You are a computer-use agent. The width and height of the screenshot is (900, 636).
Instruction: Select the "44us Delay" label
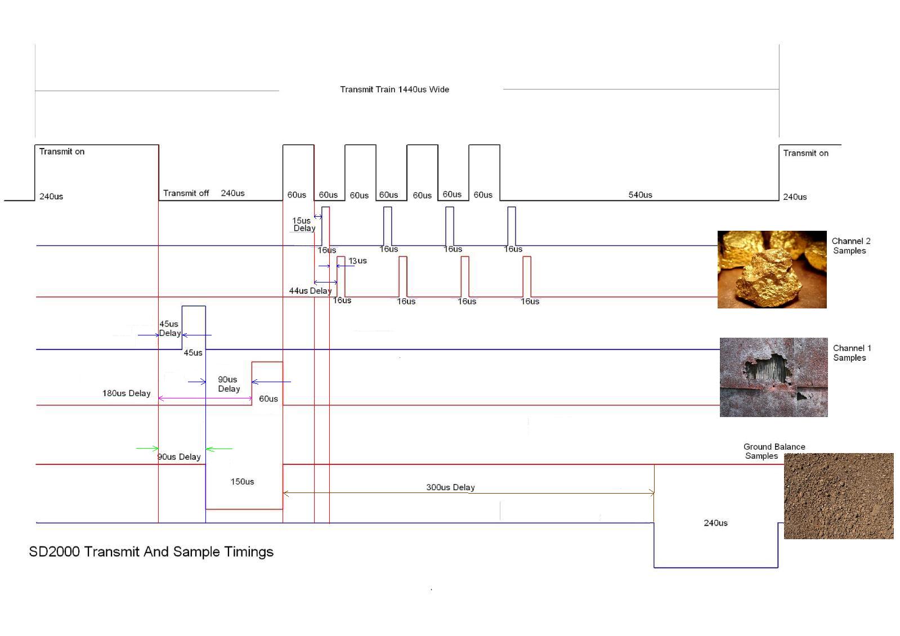tap(310, 291)
